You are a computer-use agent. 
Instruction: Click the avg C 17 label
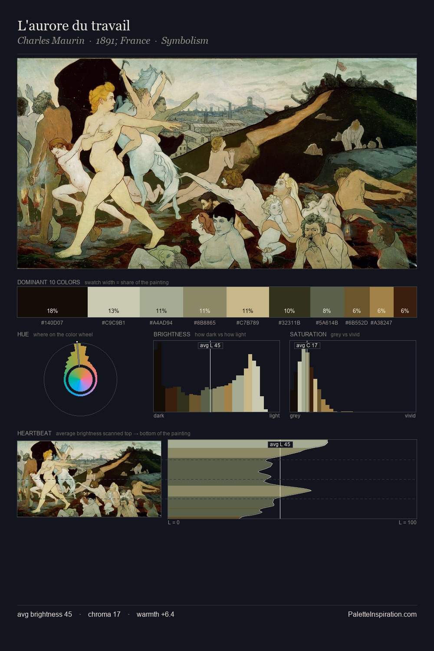point(307,345)
